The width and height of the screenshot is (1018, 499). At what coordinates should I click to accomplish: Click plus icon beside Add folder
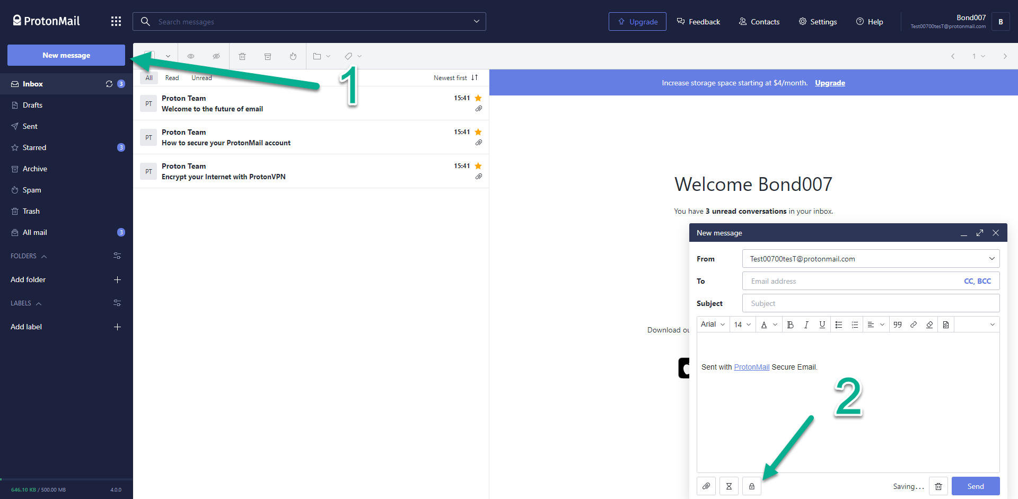pos(118,279)
